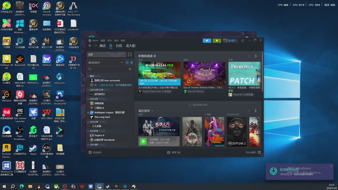Open the Store tab in Steam
The image size is (338, 190).
(103, 46)
